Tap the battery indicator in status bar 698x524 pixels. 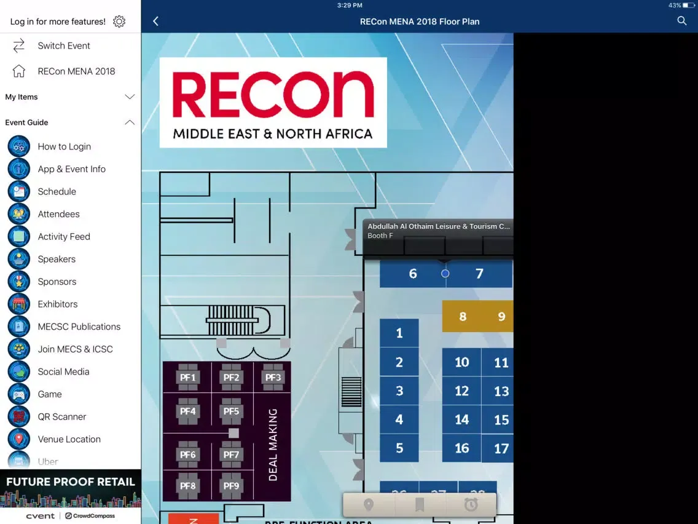tap(689, 6)
